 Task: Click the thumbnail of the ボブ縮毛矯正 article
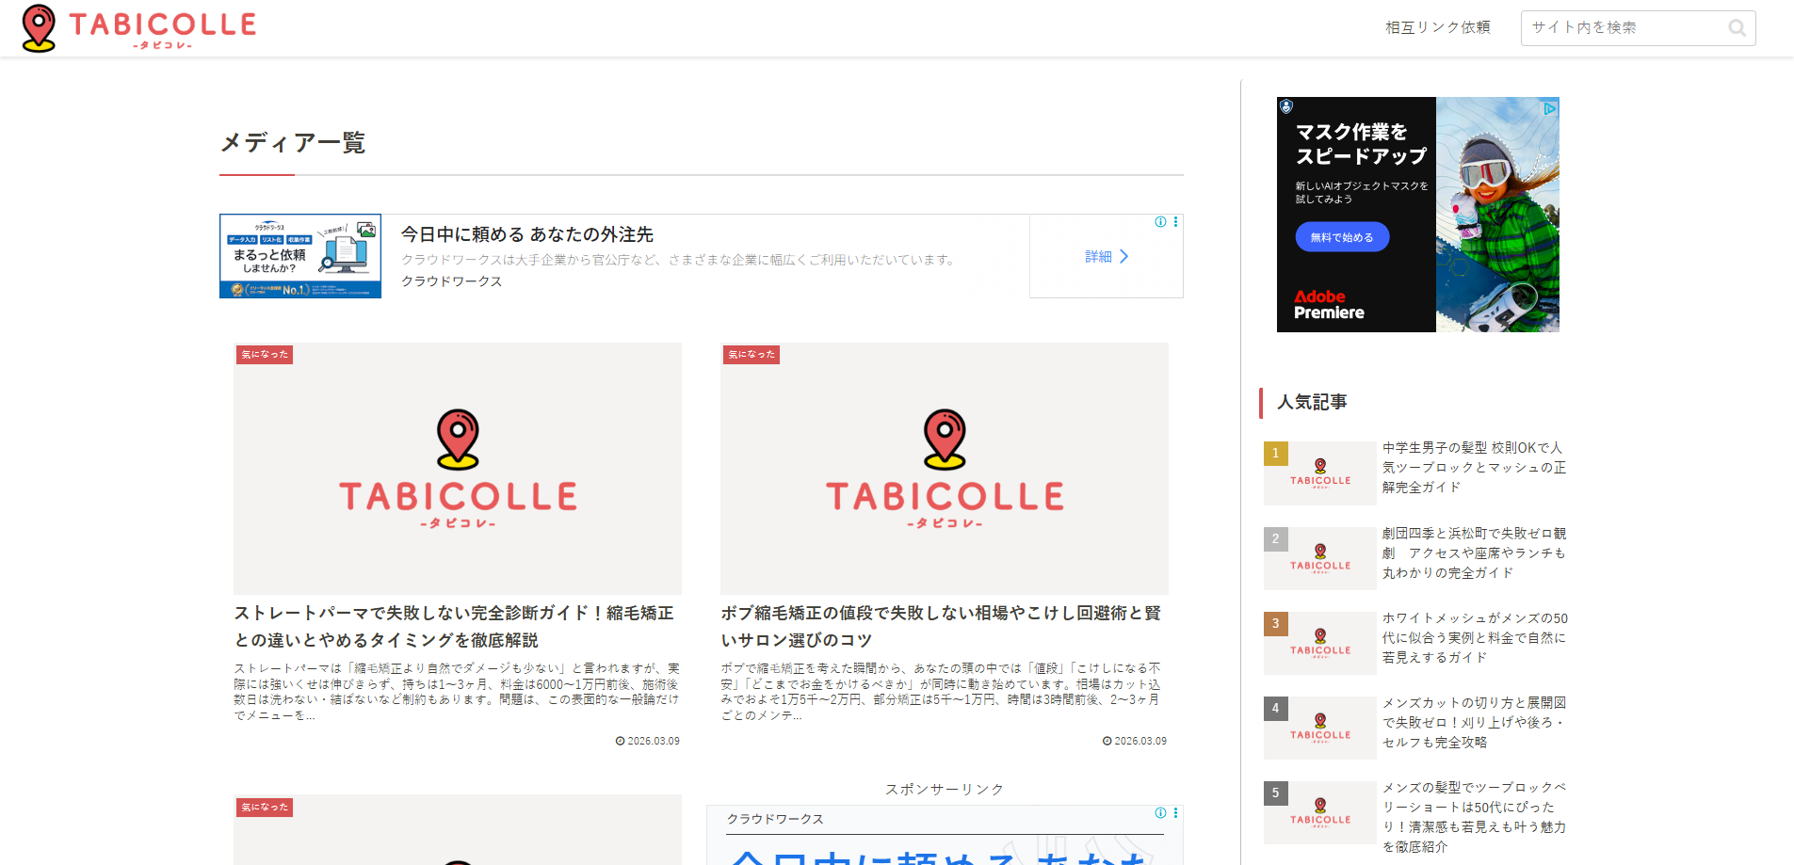[945, 468]
